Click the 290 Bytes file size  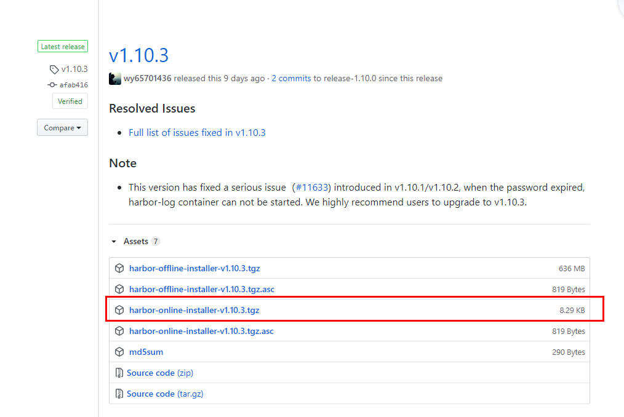(568, 352)
